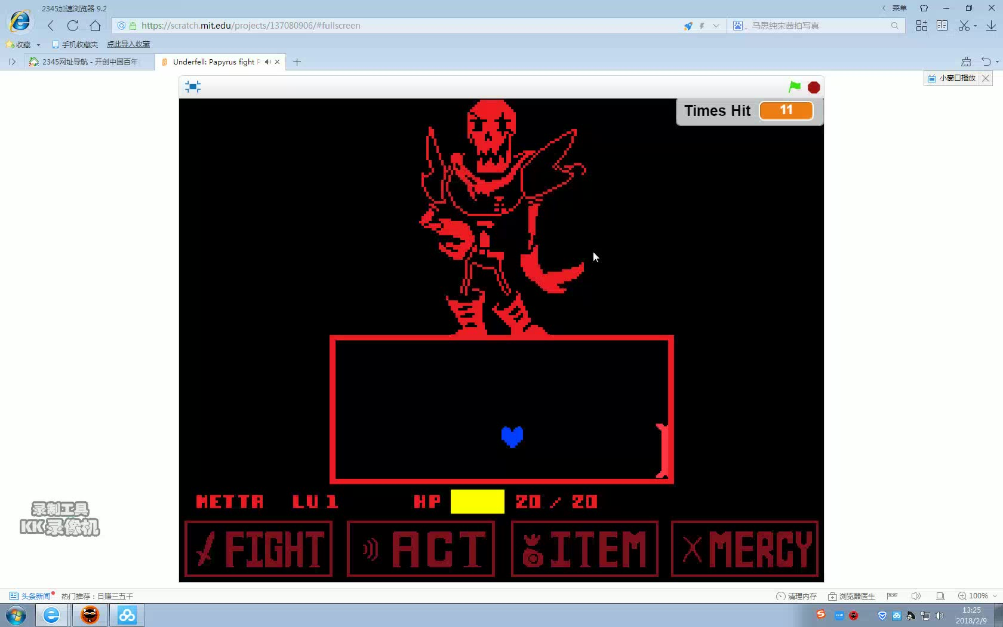This screenshot has width=1003, height=627.
Task: Click the 小窗口播放 button
Action: click(952, 78)
